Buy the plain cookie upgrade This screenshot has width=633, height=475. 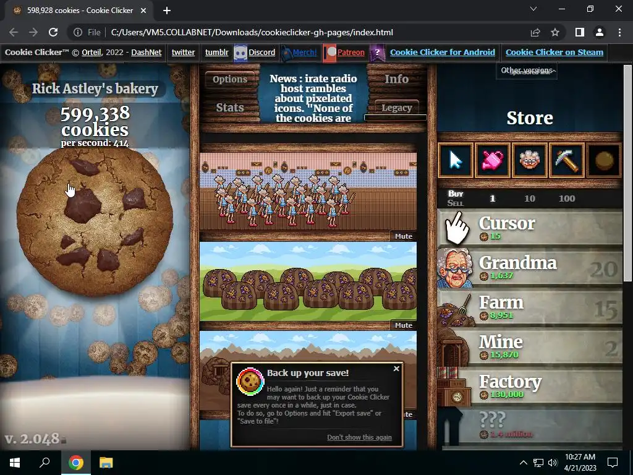click(604, 160)
